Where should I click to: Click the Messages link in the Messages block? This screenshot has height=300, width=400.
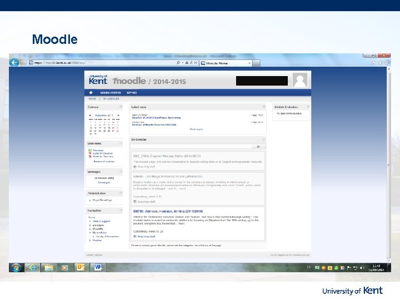tap(104, 183)
